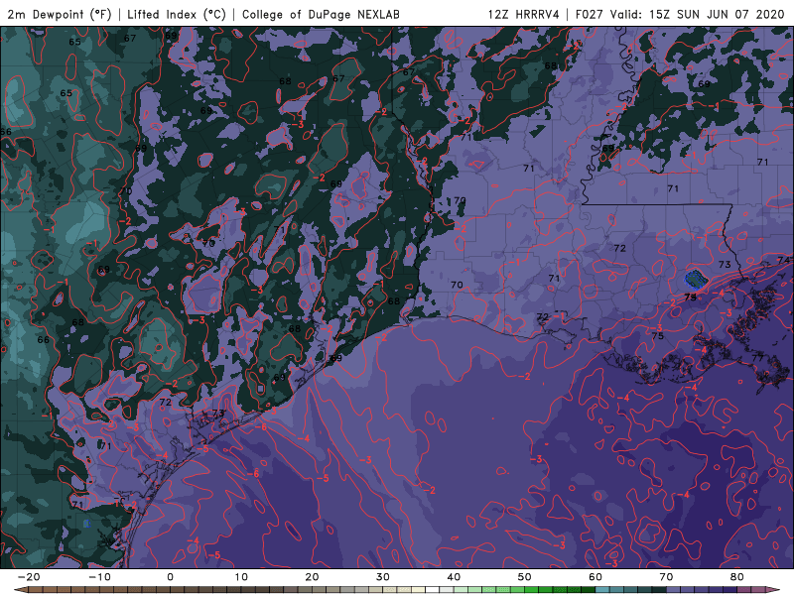Click the '70' color bar label

(x=666, y=577)
